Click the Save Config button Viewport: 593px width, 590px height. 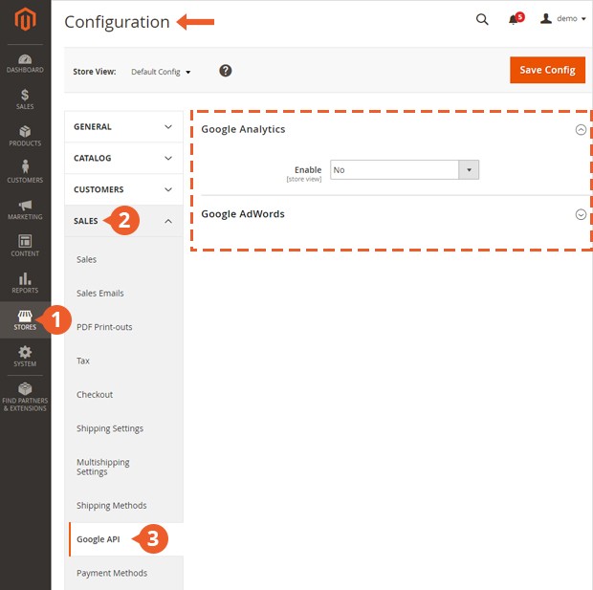point(547,70)
